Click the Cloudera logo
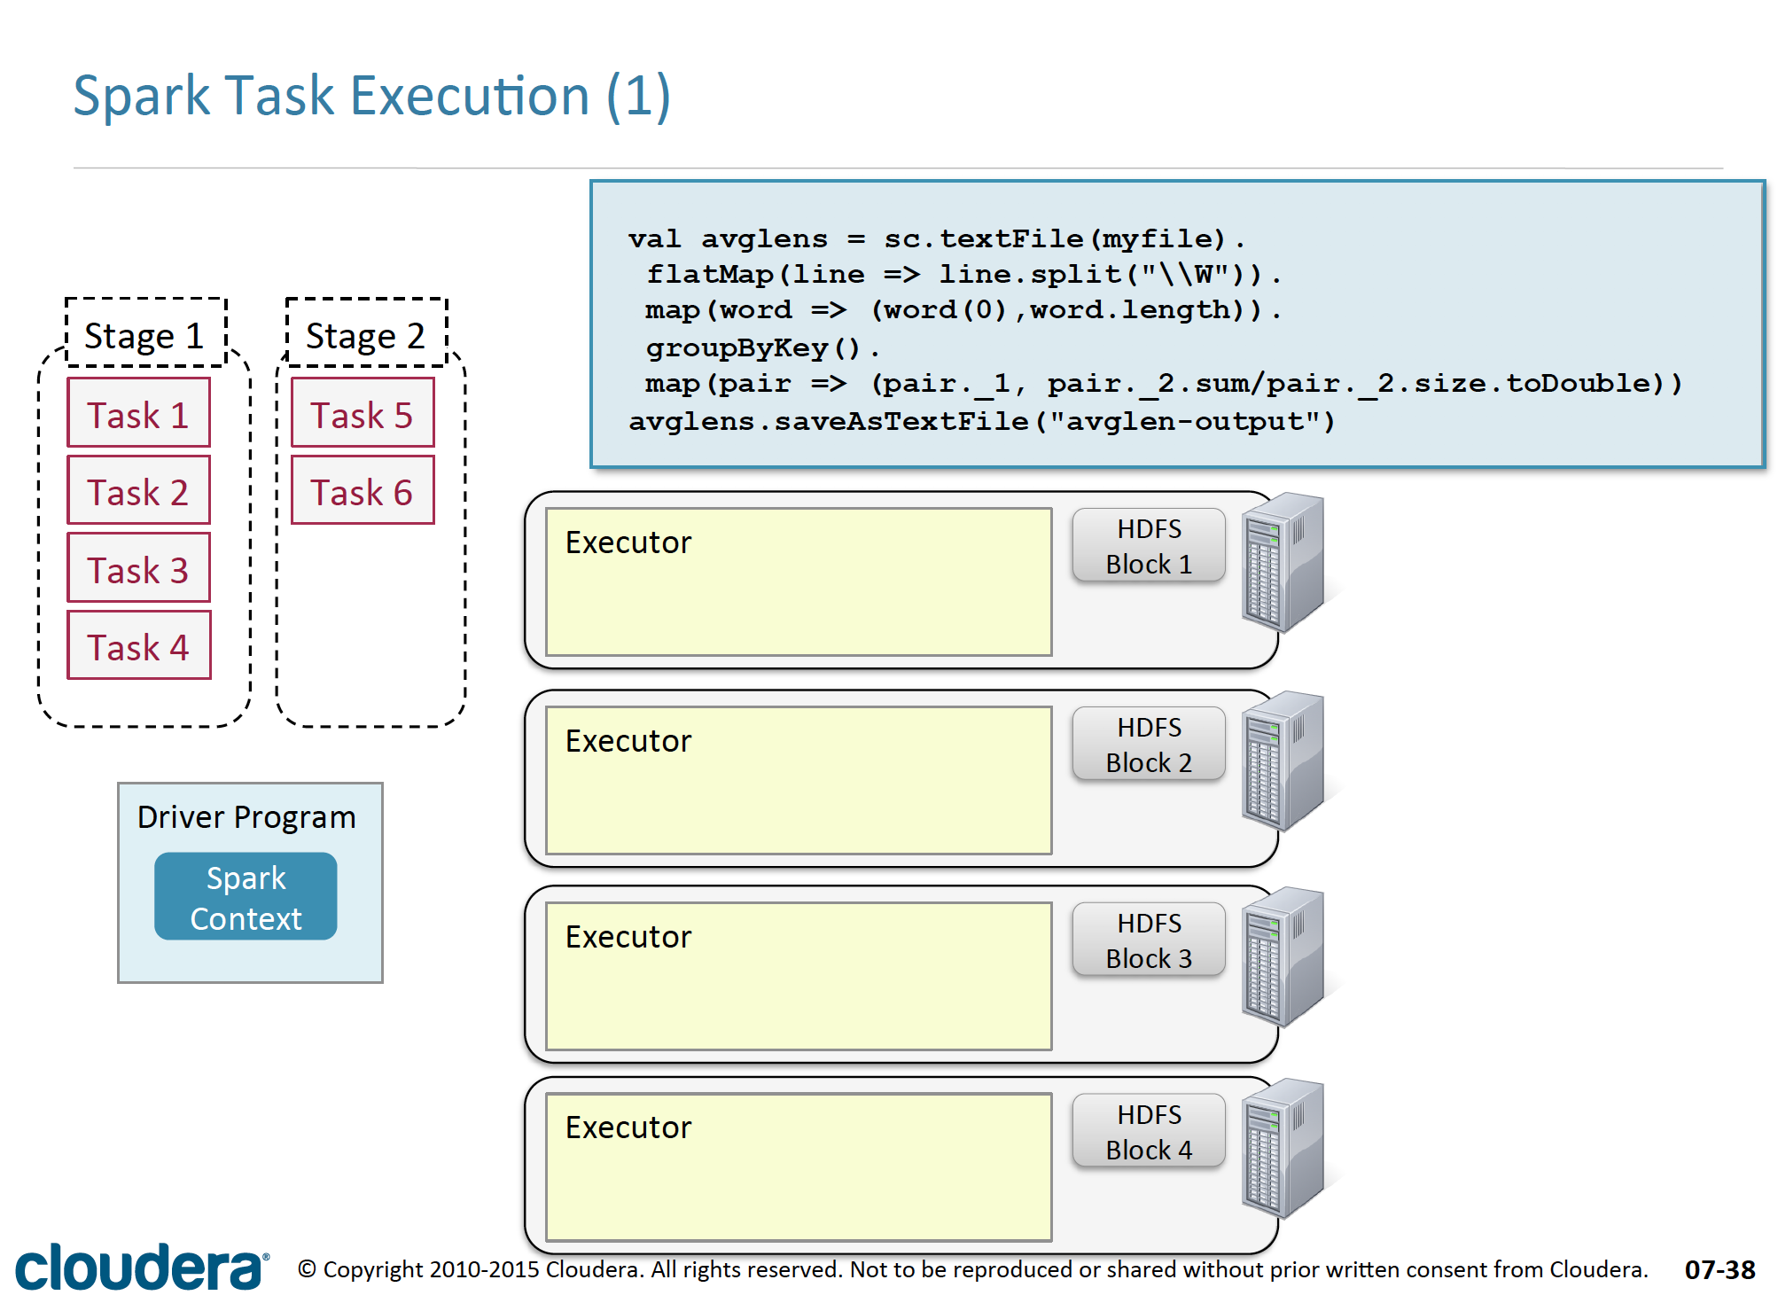Viewport: 1778px width, 1303px height. point(141,1268)
